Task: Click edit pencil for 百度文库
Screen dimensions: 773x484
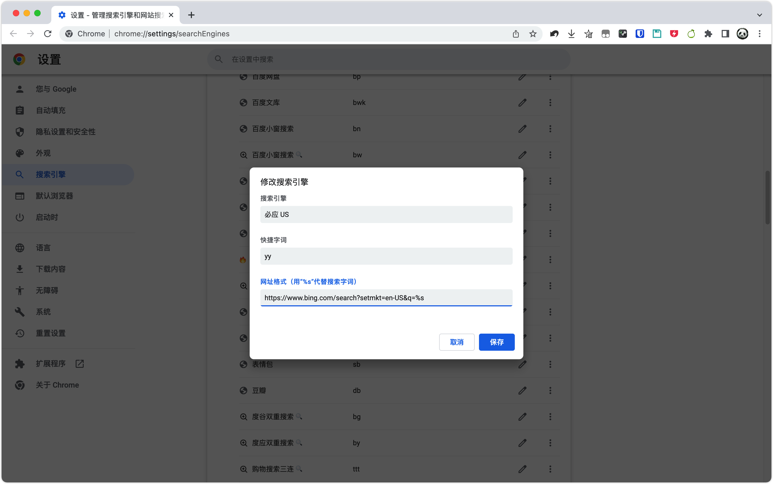Action: coord(522,102)
